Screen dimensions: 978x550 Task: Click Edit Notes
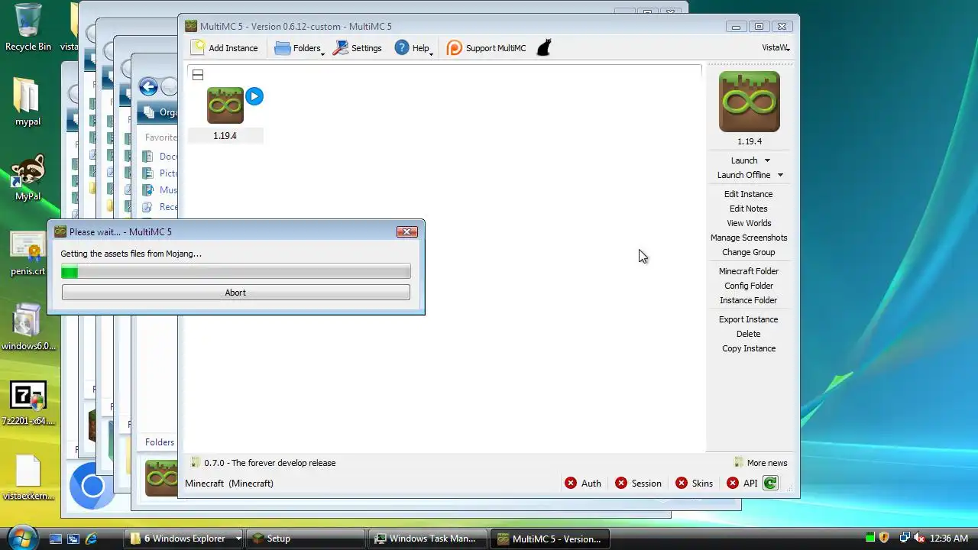tap(749, 209)
